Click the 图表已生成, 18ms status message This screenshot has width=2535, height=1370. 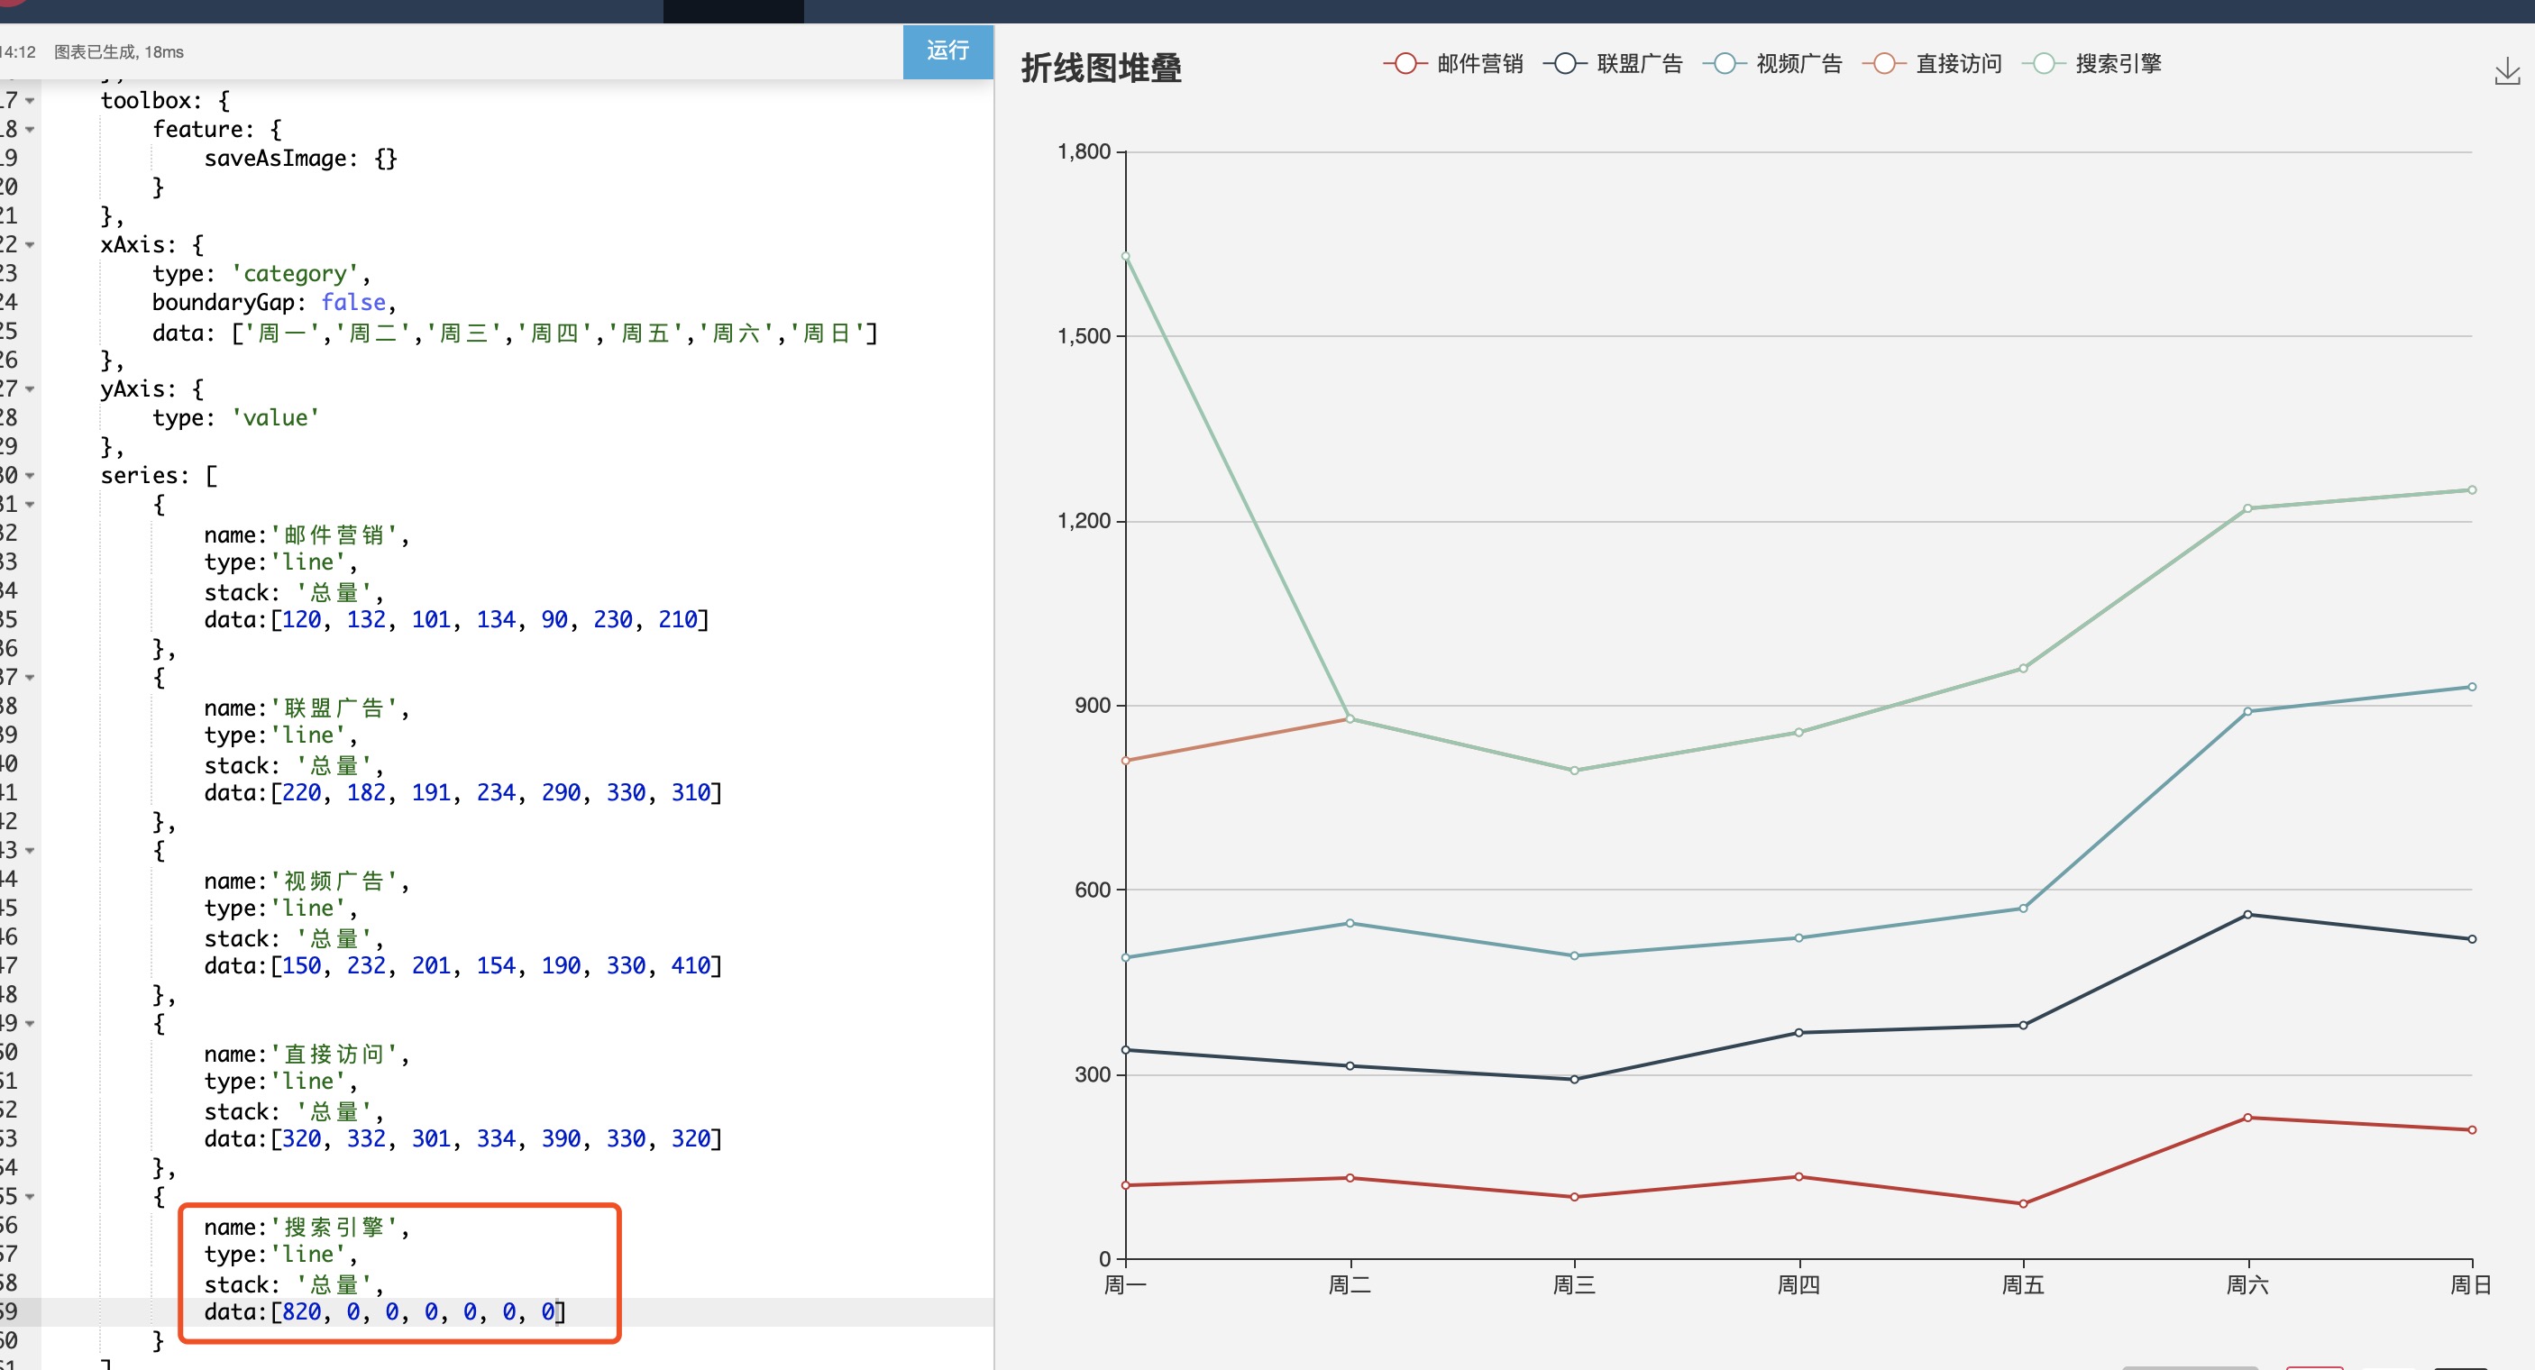pos(117,52)
